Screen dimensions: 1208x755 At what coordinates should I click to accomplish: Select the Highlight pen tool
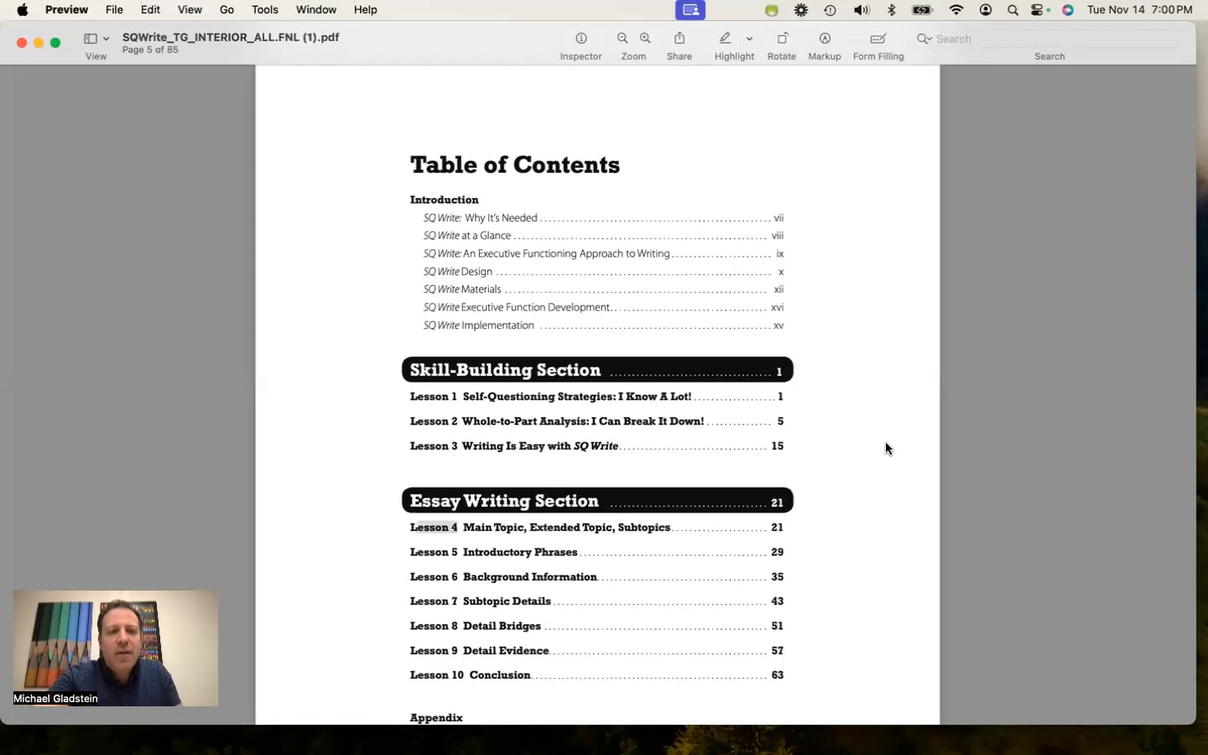point(726,39)
